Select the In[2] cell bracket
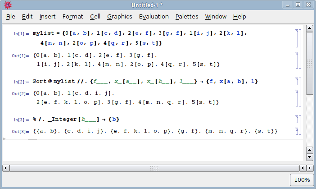Screen dimensions: 316x189 (297, 81)
